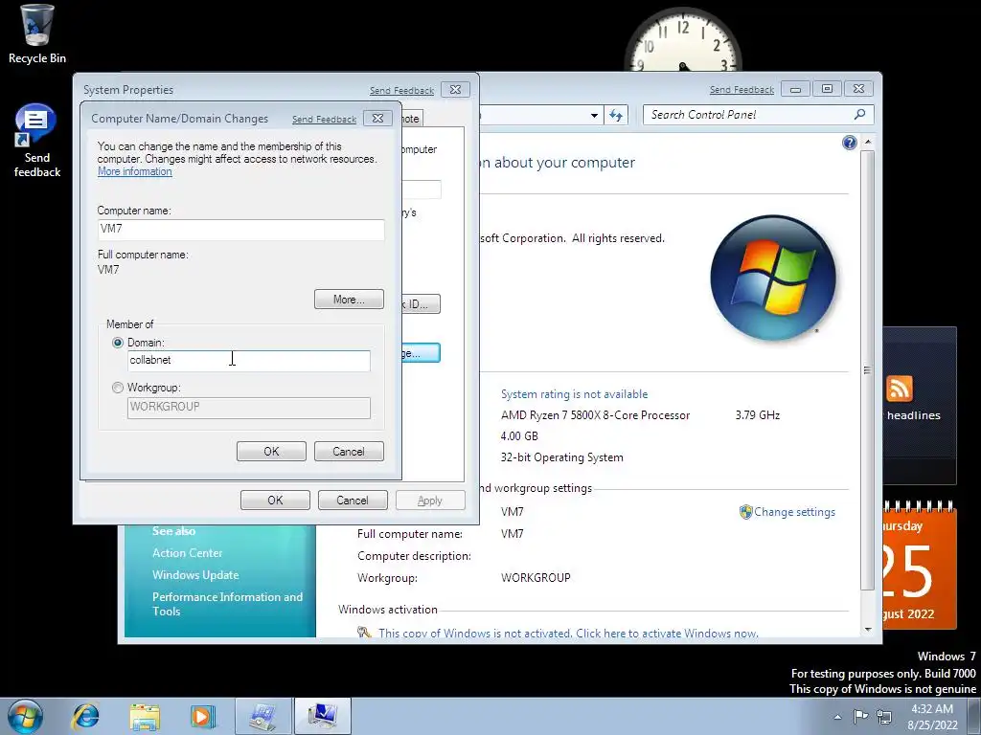Click the Windows logo orb image
981x735 pixels.
(773, 278)
